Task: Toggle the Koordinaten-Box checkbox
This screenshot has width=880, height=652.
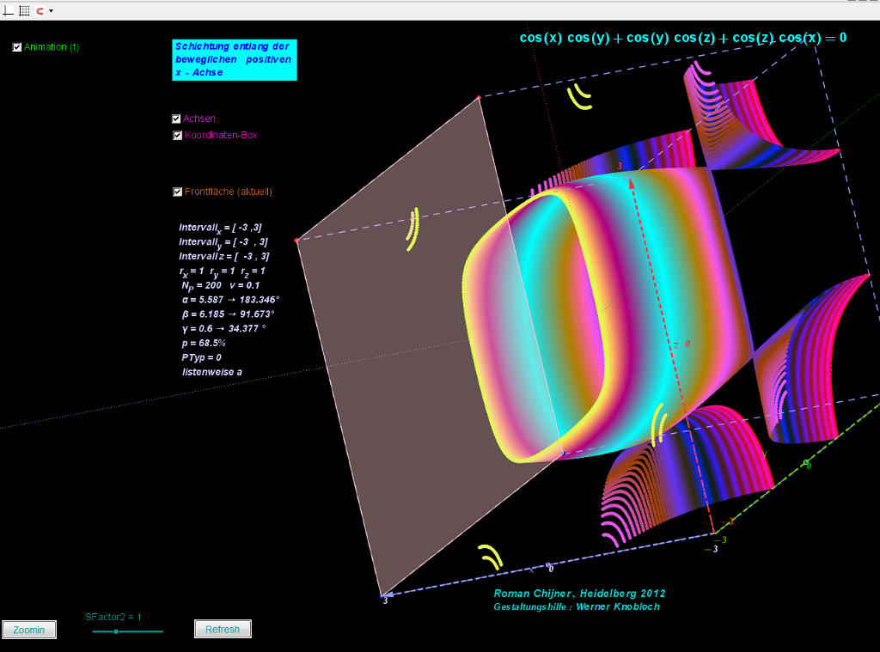Action: [177, 135]
